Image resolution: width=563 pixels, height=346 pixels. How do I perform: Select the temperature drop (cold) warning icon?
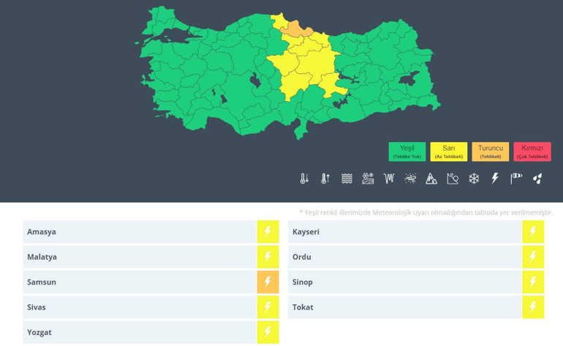tap(304, 178)
